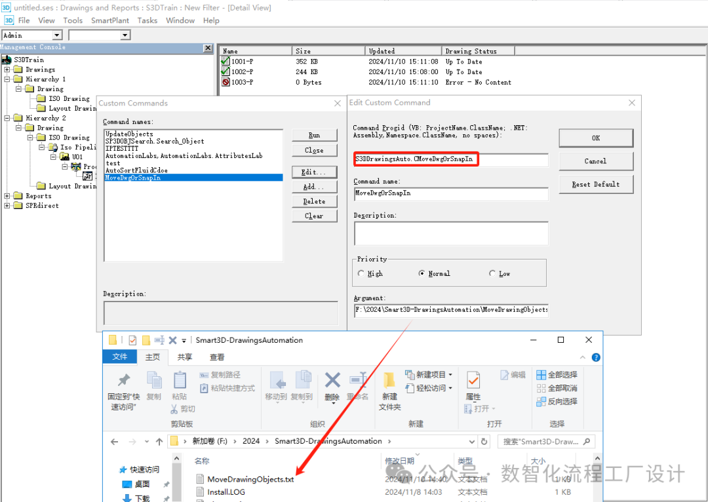
Task: Select the S3DTrain root node icon
Action: point(7,60)
